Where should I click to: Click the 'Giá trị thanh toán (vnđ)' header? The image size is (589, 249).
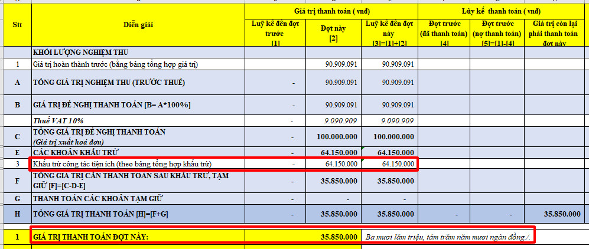point(331,11)
